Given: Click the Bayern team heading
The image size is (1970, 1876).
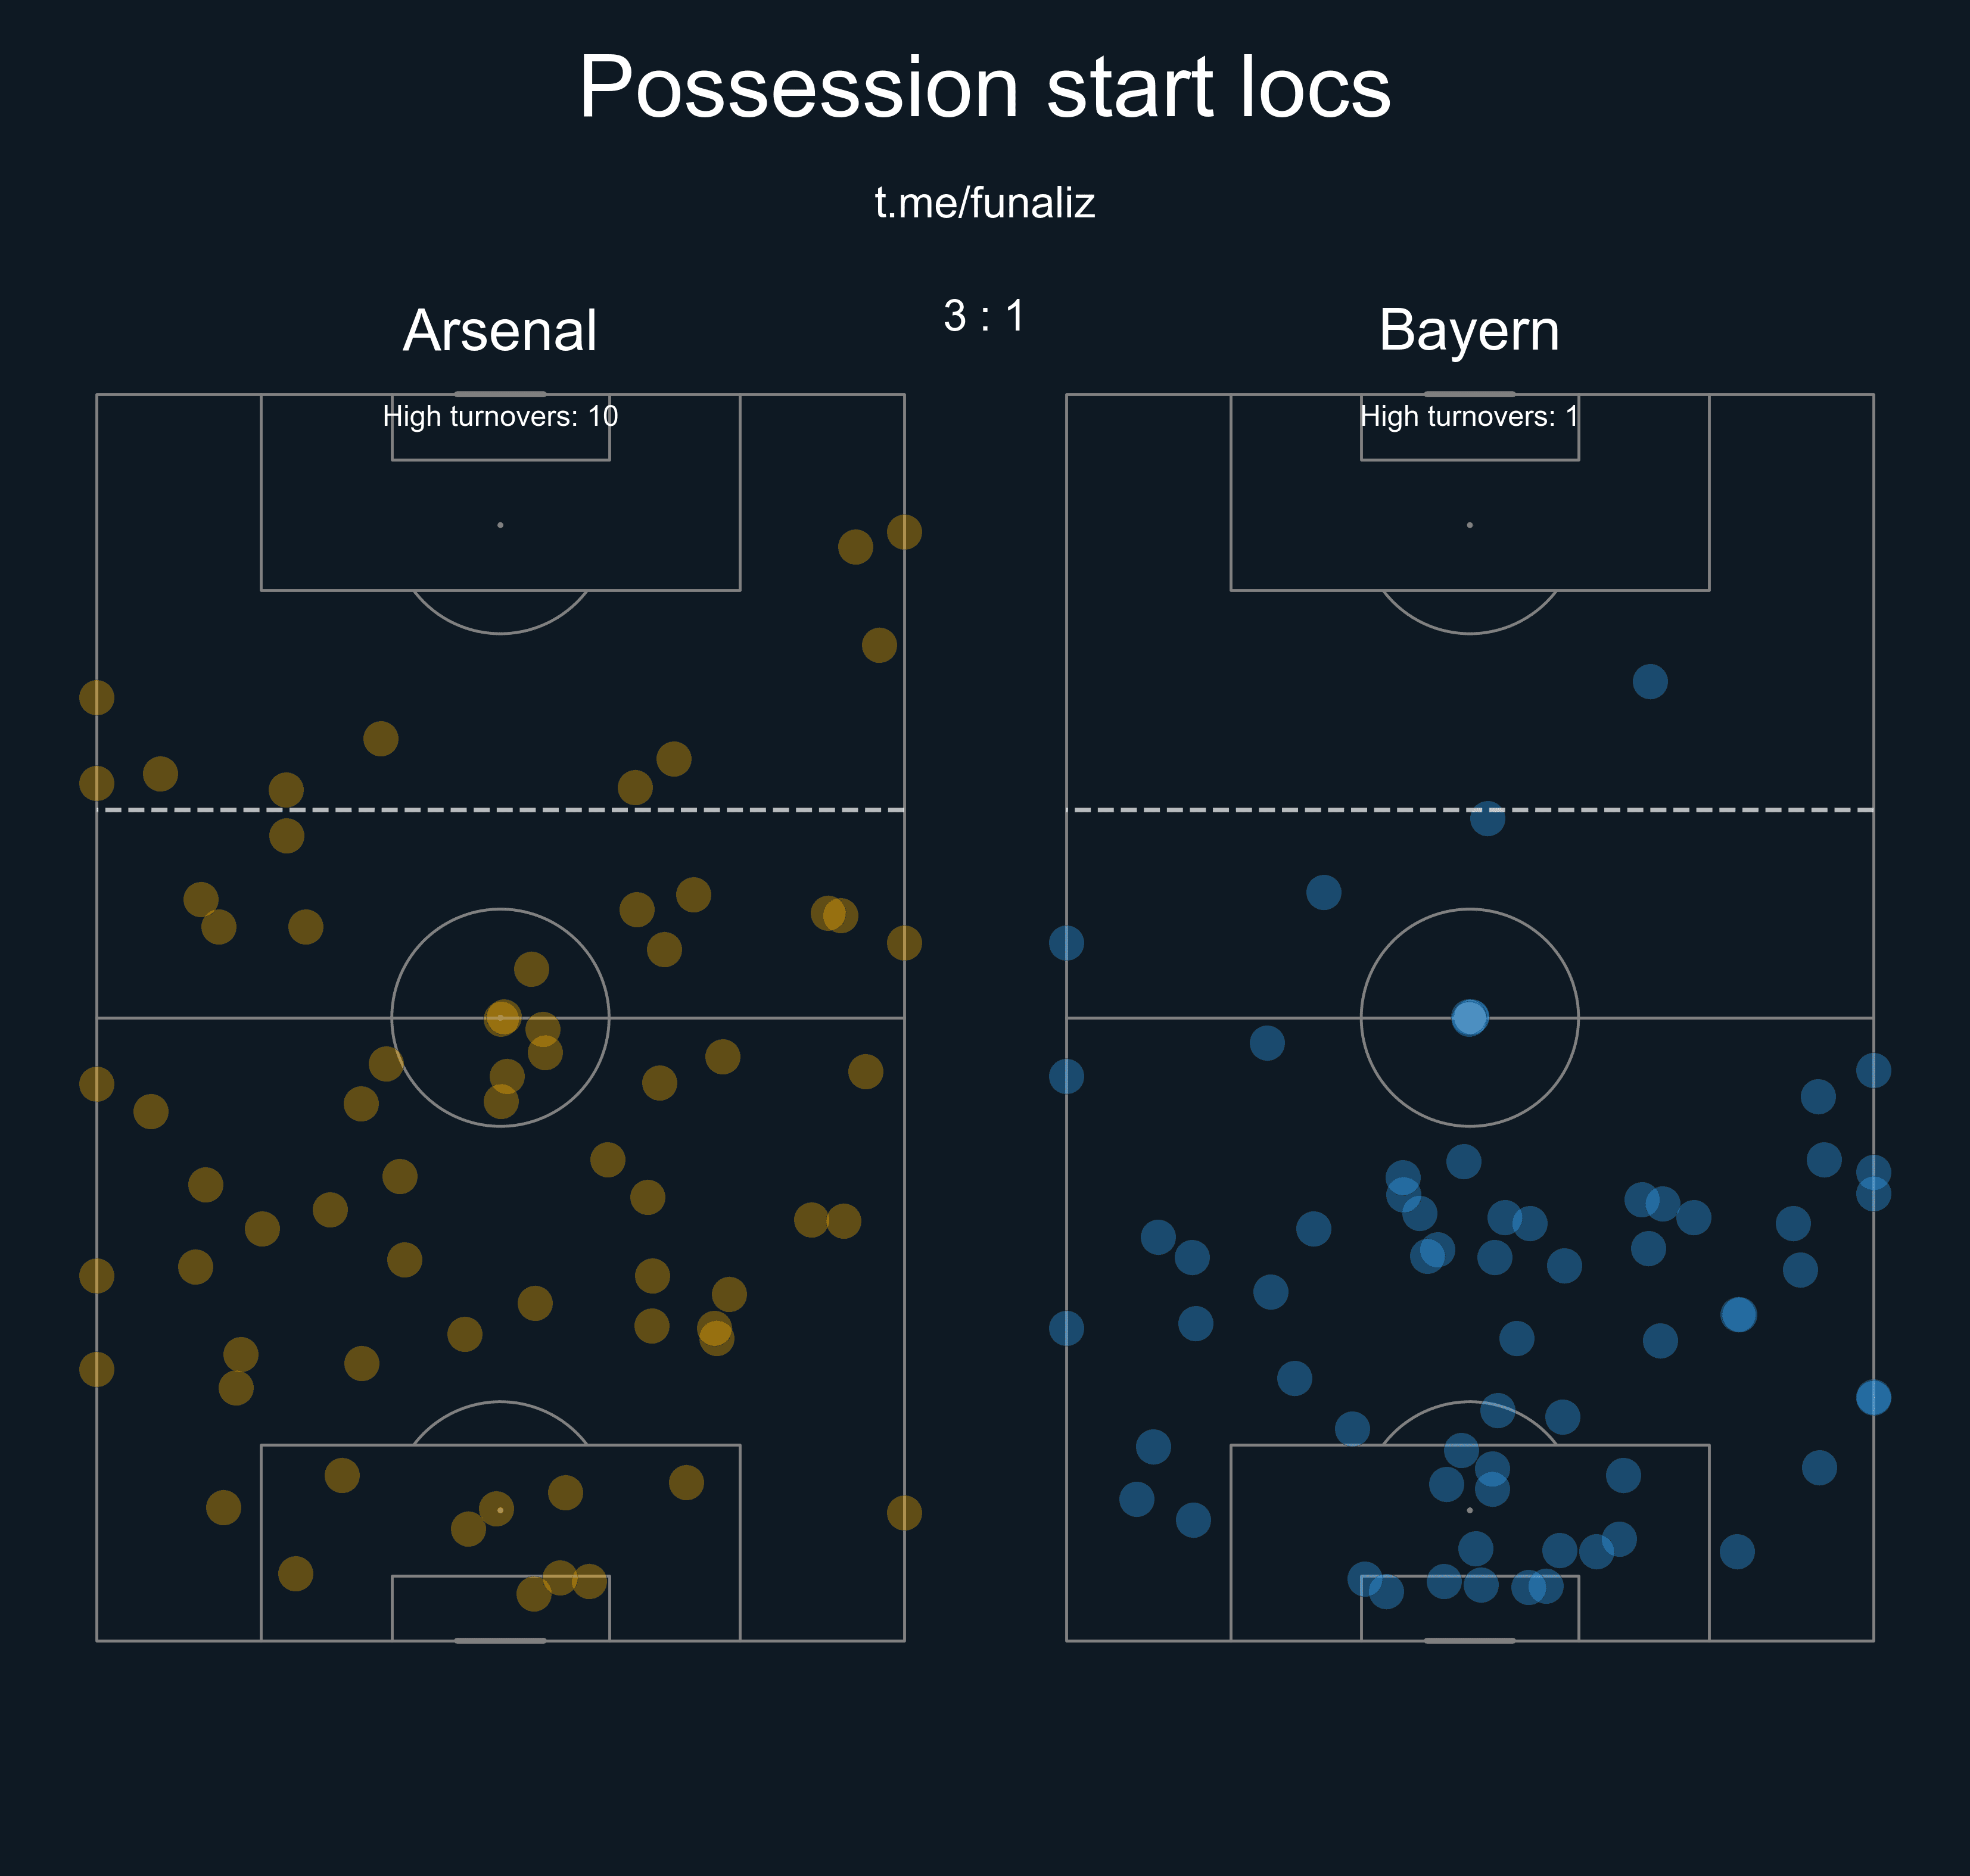Looking at the screenshot, I should (1468, 330).
